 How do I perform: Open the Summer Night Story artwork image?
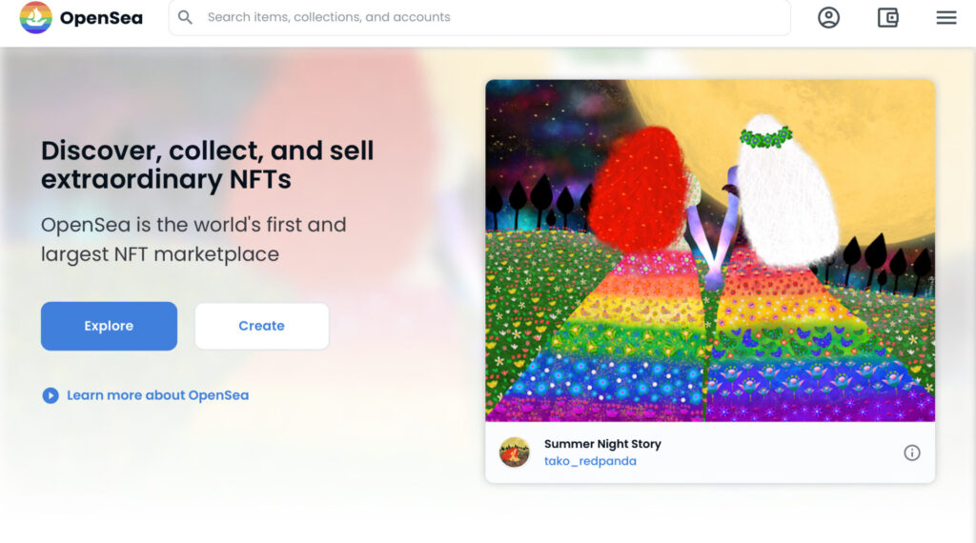710,251
